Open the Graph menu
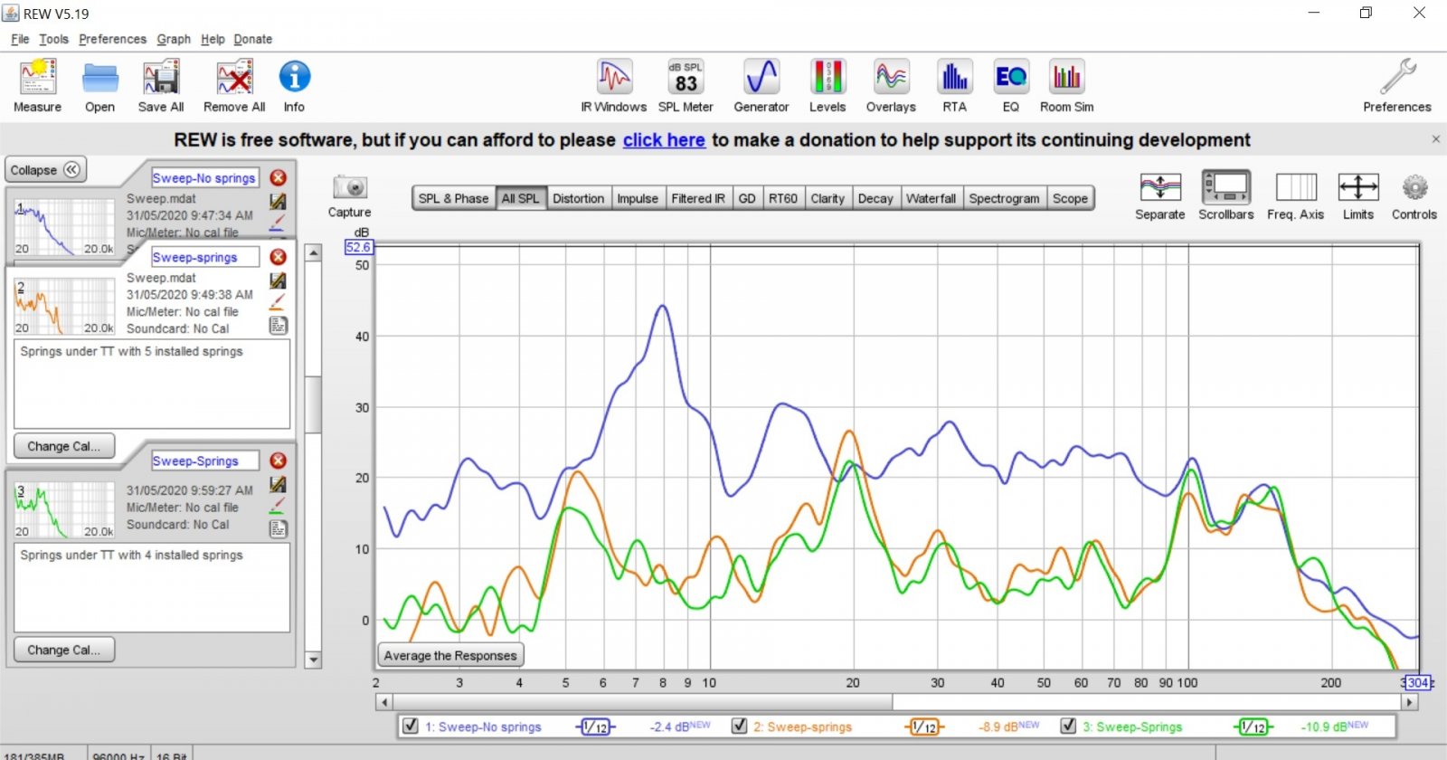 point(174,39)
